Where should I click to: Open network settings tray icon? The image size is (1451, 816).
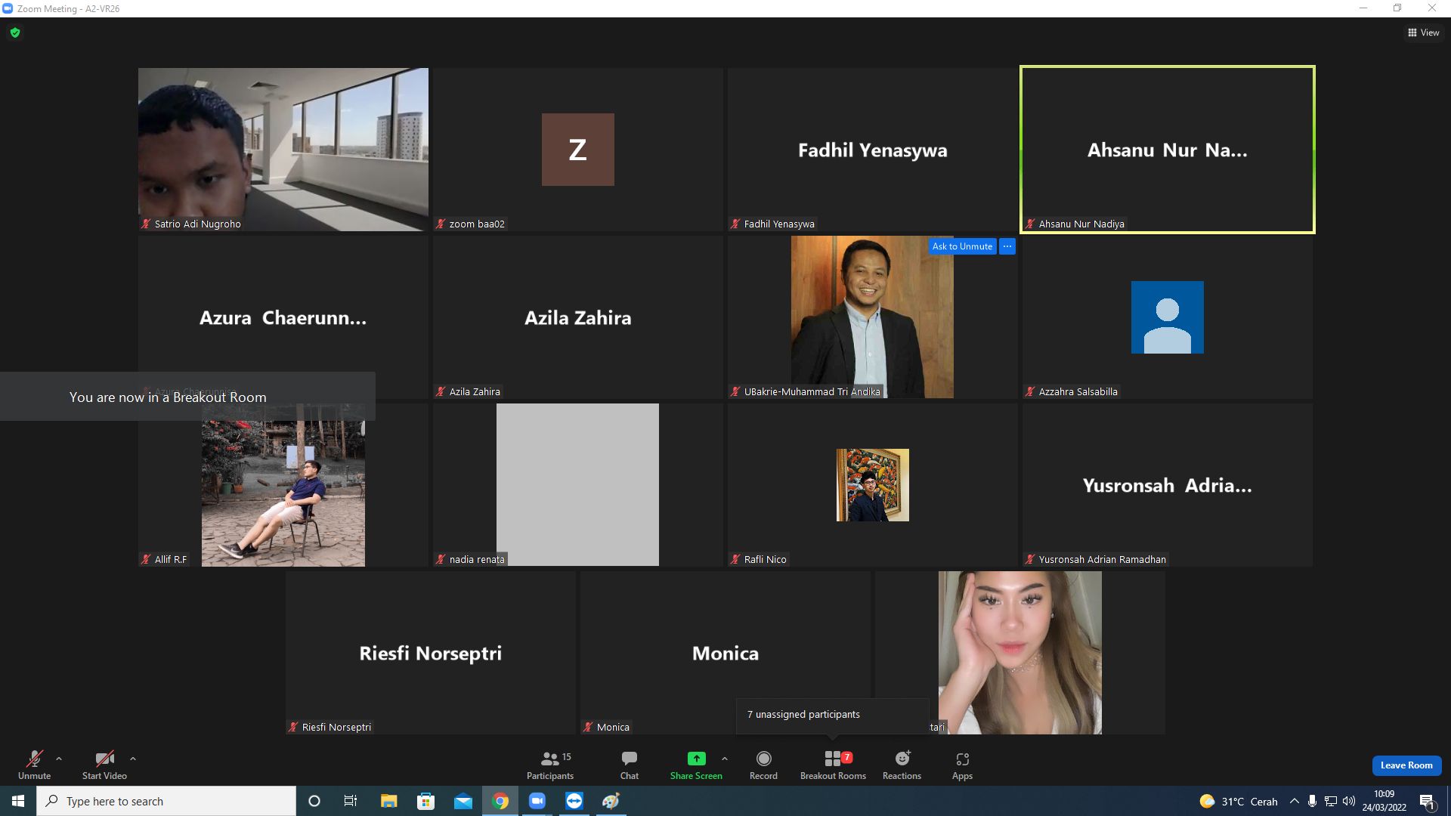(1331, 801)
